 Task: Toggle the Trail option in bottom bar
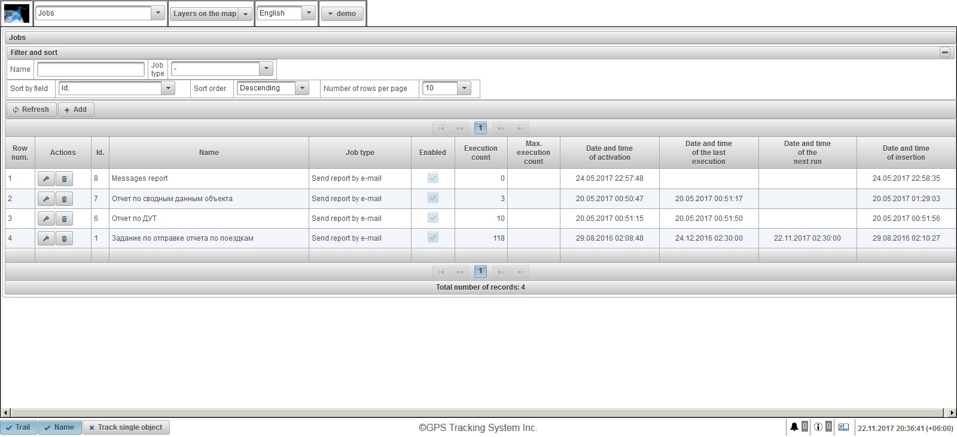click(19, 427)
